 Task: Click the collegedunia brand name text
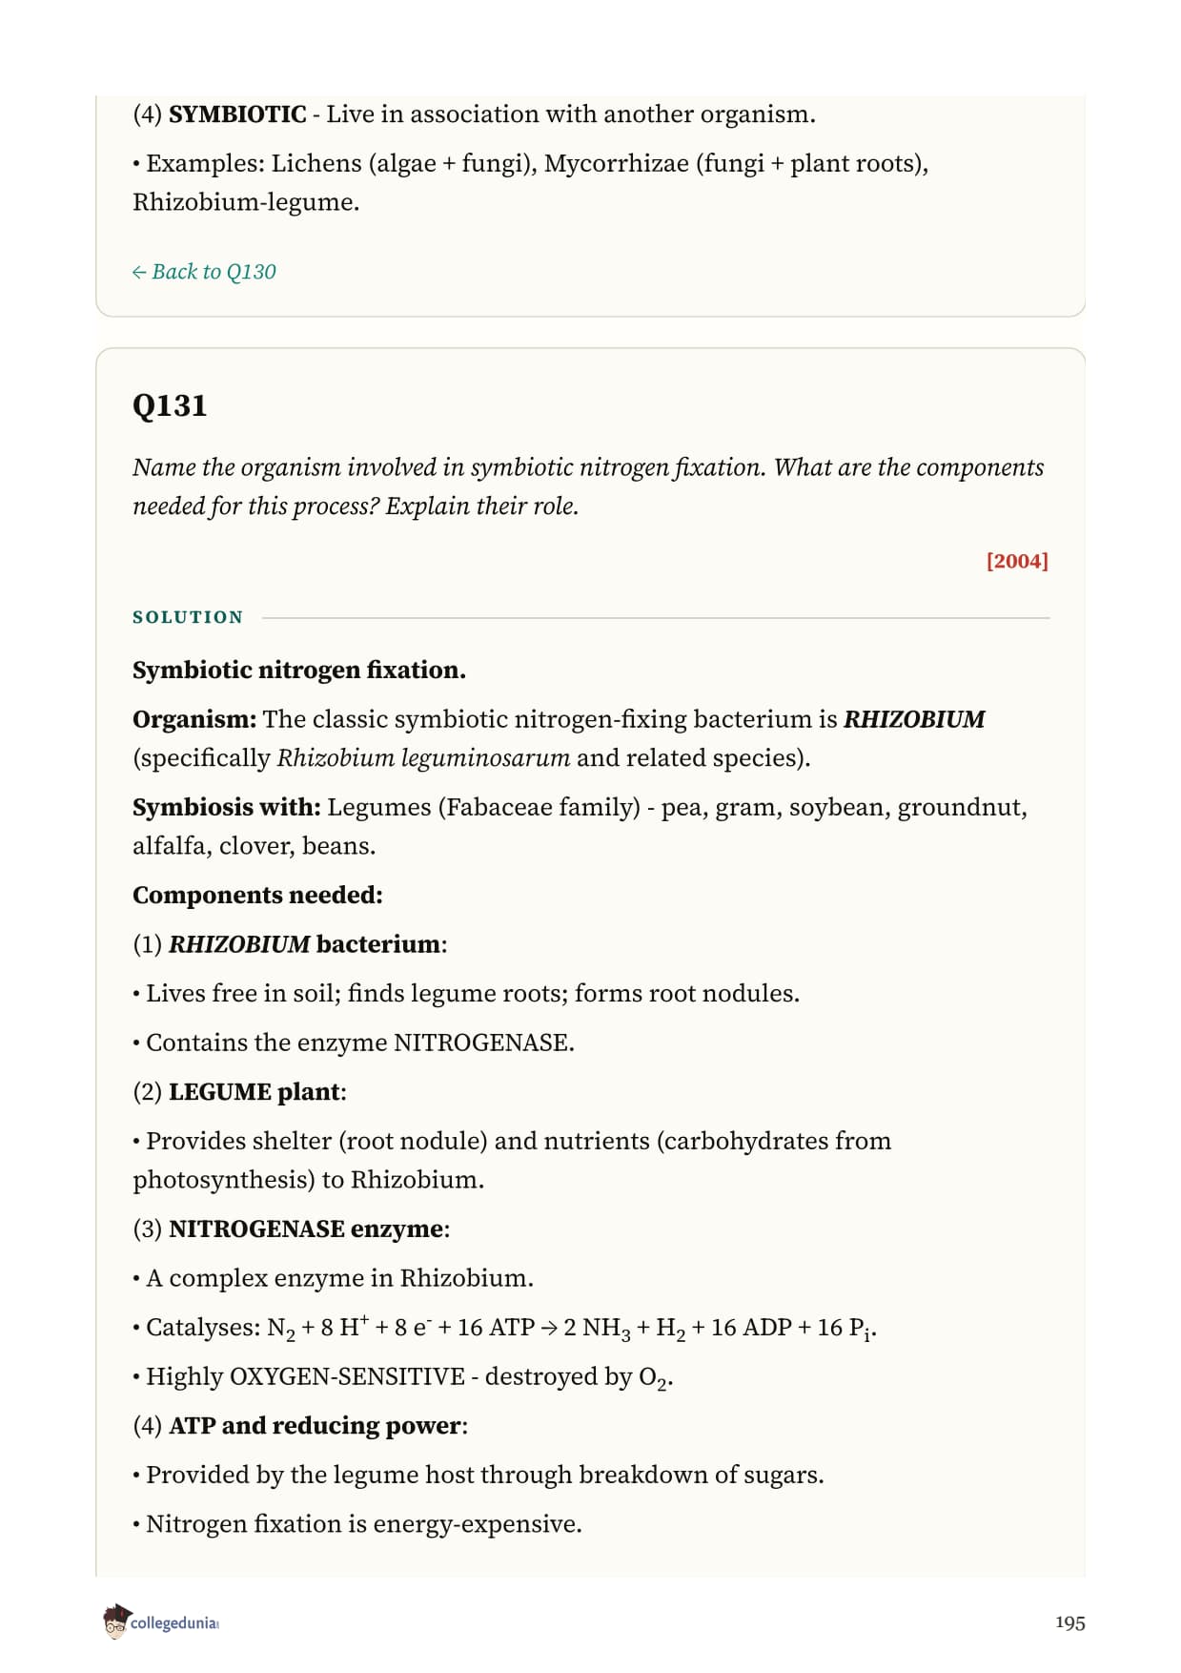174,1622
